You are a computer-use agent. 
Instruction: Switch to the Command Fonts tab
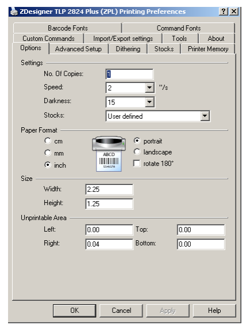point(179,28)
